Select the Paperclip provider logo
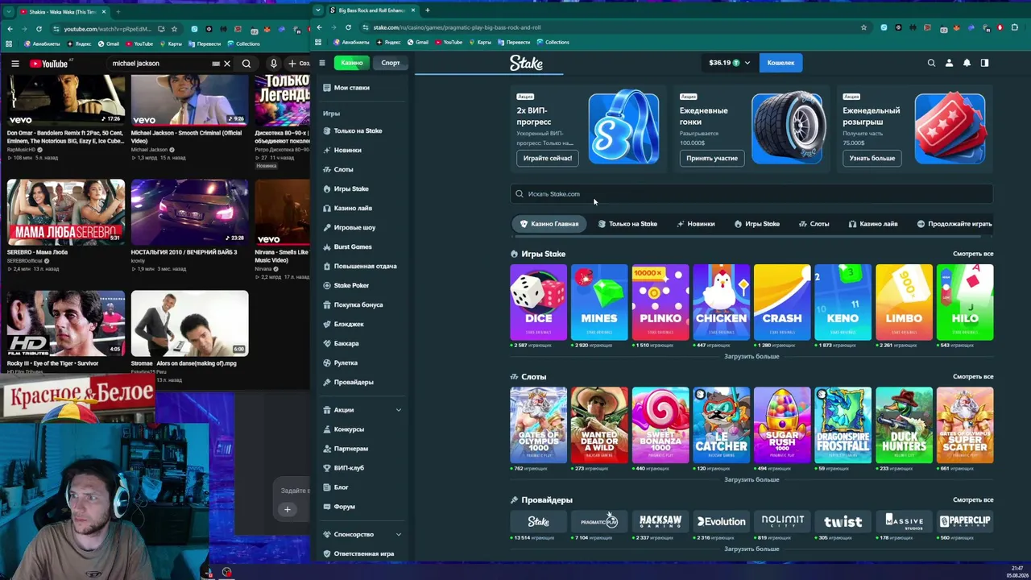The height and width of the screenshot is (580, 1031). [x=965, y=522]
